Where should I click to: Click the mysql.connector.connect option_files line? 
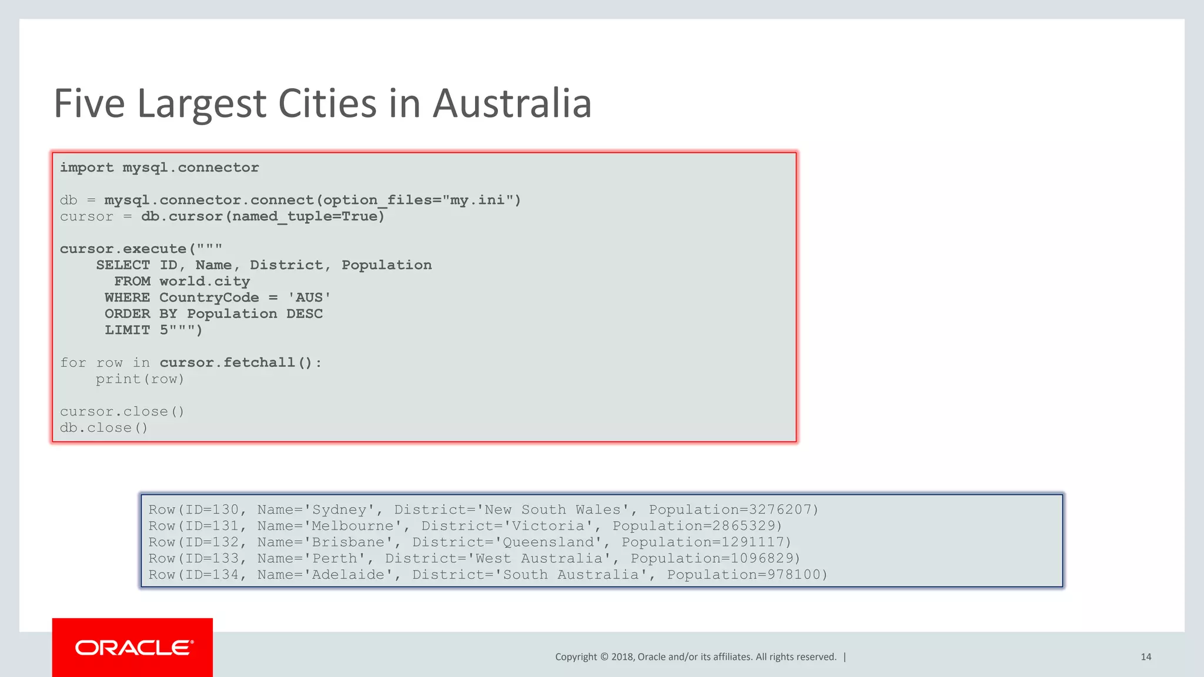tap(290, 200)
